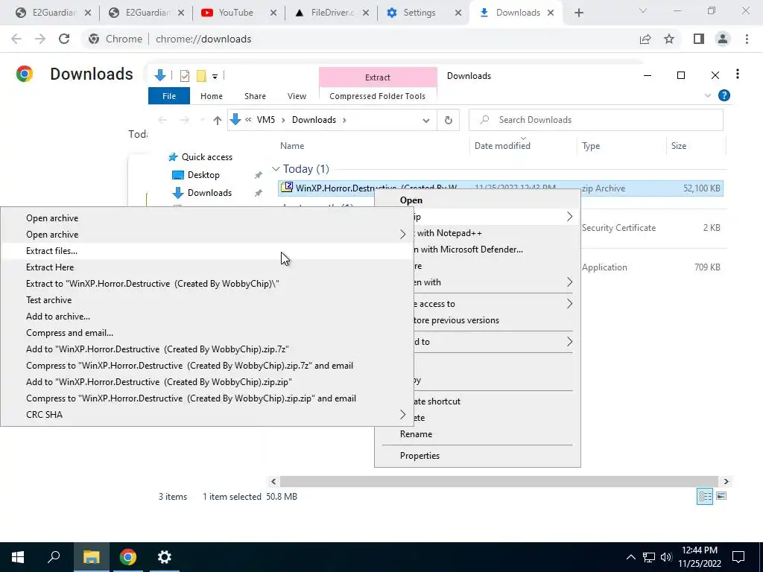Expand the CRC SHA submenu
This screenshot has width=763, height=572.
[207, 415]
